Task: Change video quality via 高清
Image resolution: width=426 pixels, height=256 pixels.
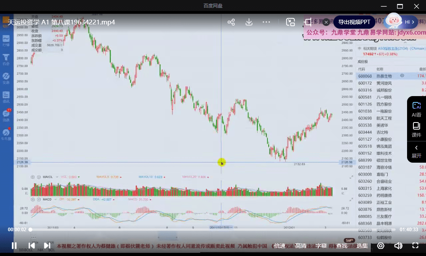Action: [301, 246]
